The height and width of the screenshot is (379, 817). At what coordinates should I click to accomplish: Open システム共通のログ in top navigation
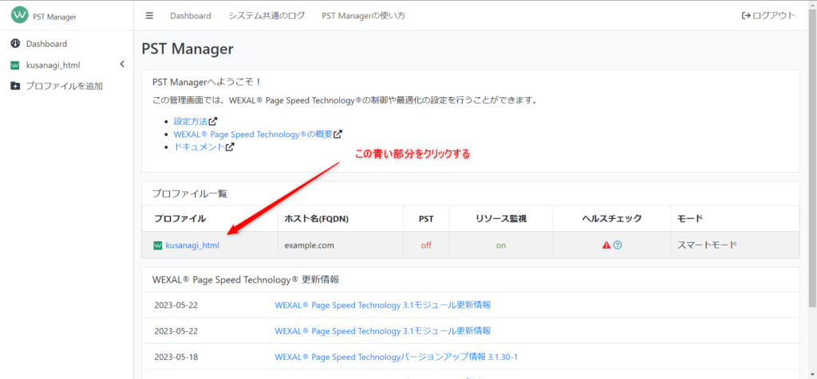coord(266,16)
